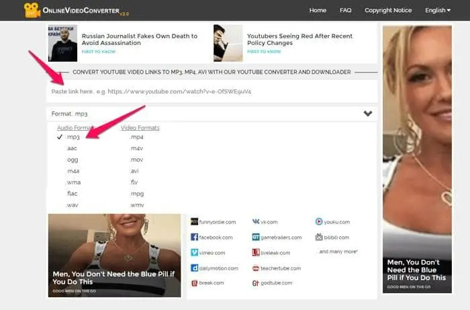
Task: Click the Format: .mp3 selector bar
Action: click(x=201, y=113)
